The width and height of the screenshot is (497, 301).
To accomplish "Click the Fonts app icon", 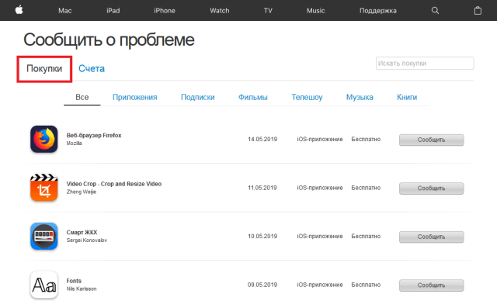I will [44, 285].
